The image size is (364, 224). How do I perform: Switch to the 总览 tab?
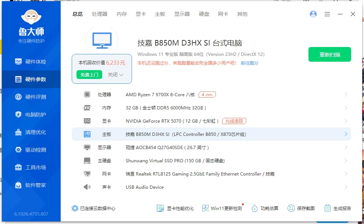[x=77, y=14]
